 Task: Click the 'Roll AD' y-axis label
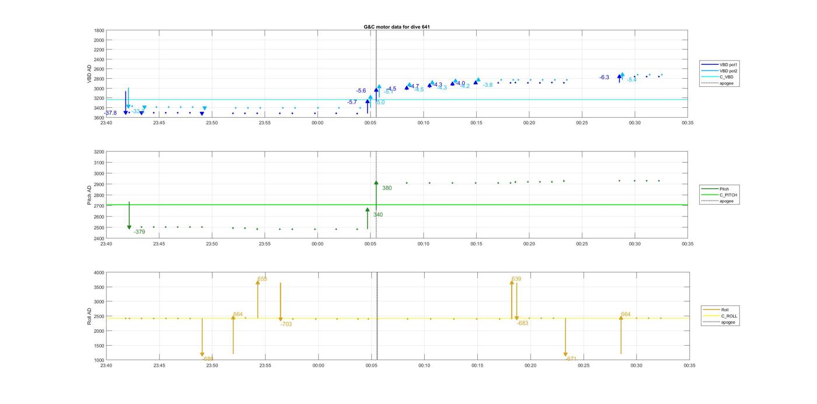90,317
